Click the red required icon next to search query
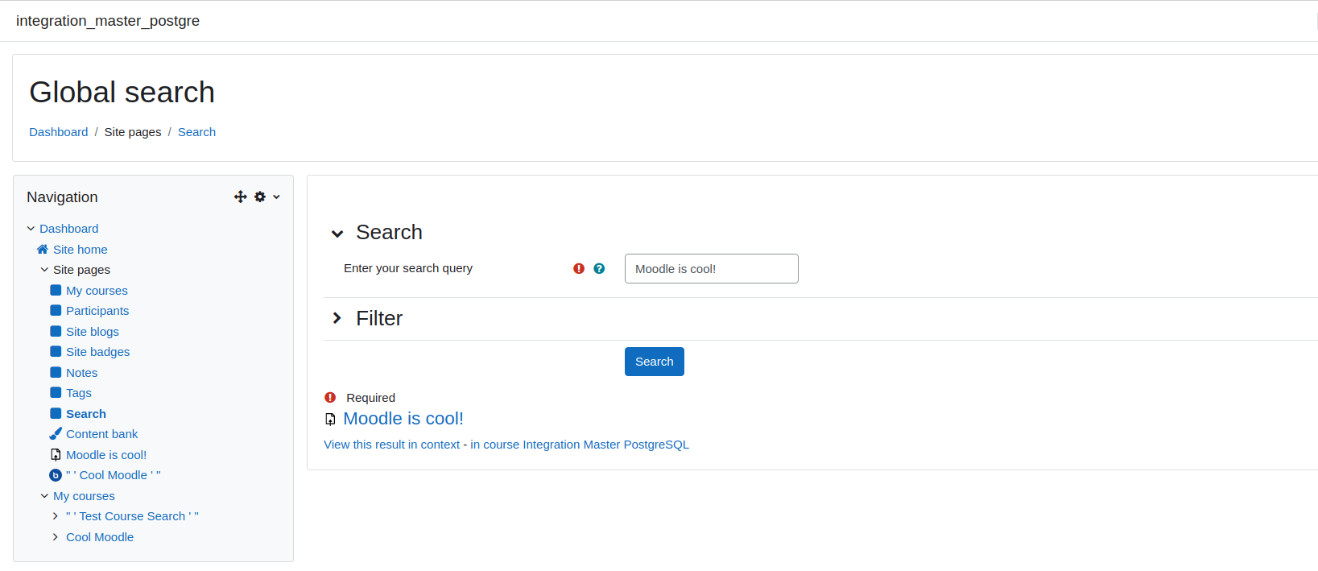Screen dimensions: 1318x571 pos(579,268)
